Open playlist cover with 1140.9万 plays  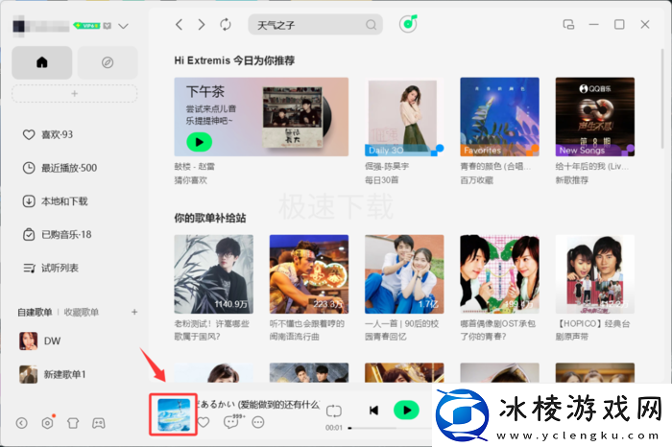pyautogui.click(x=213, y=274)
